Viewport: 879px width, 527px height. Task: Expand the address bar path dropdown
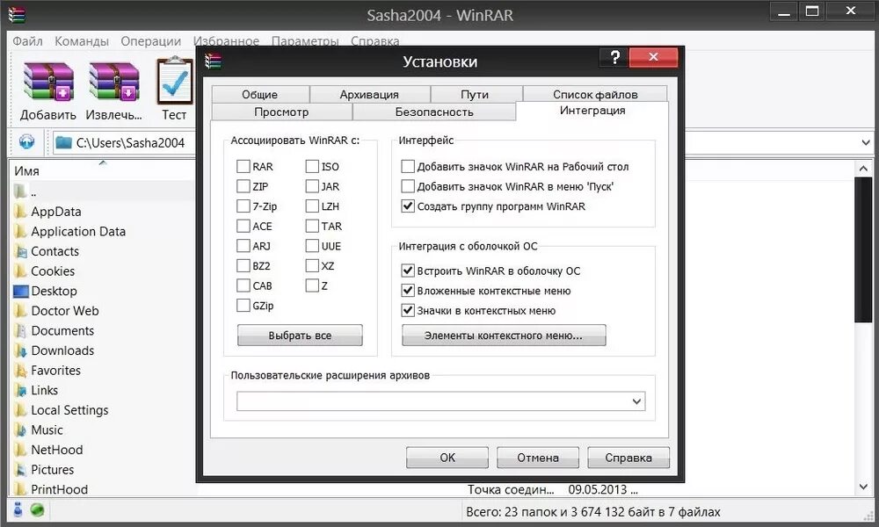866,142
